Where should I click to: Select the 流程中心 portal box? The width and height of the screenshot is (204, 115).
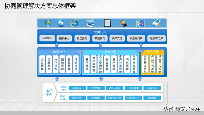pyautogui.click(x=47, y=38)
